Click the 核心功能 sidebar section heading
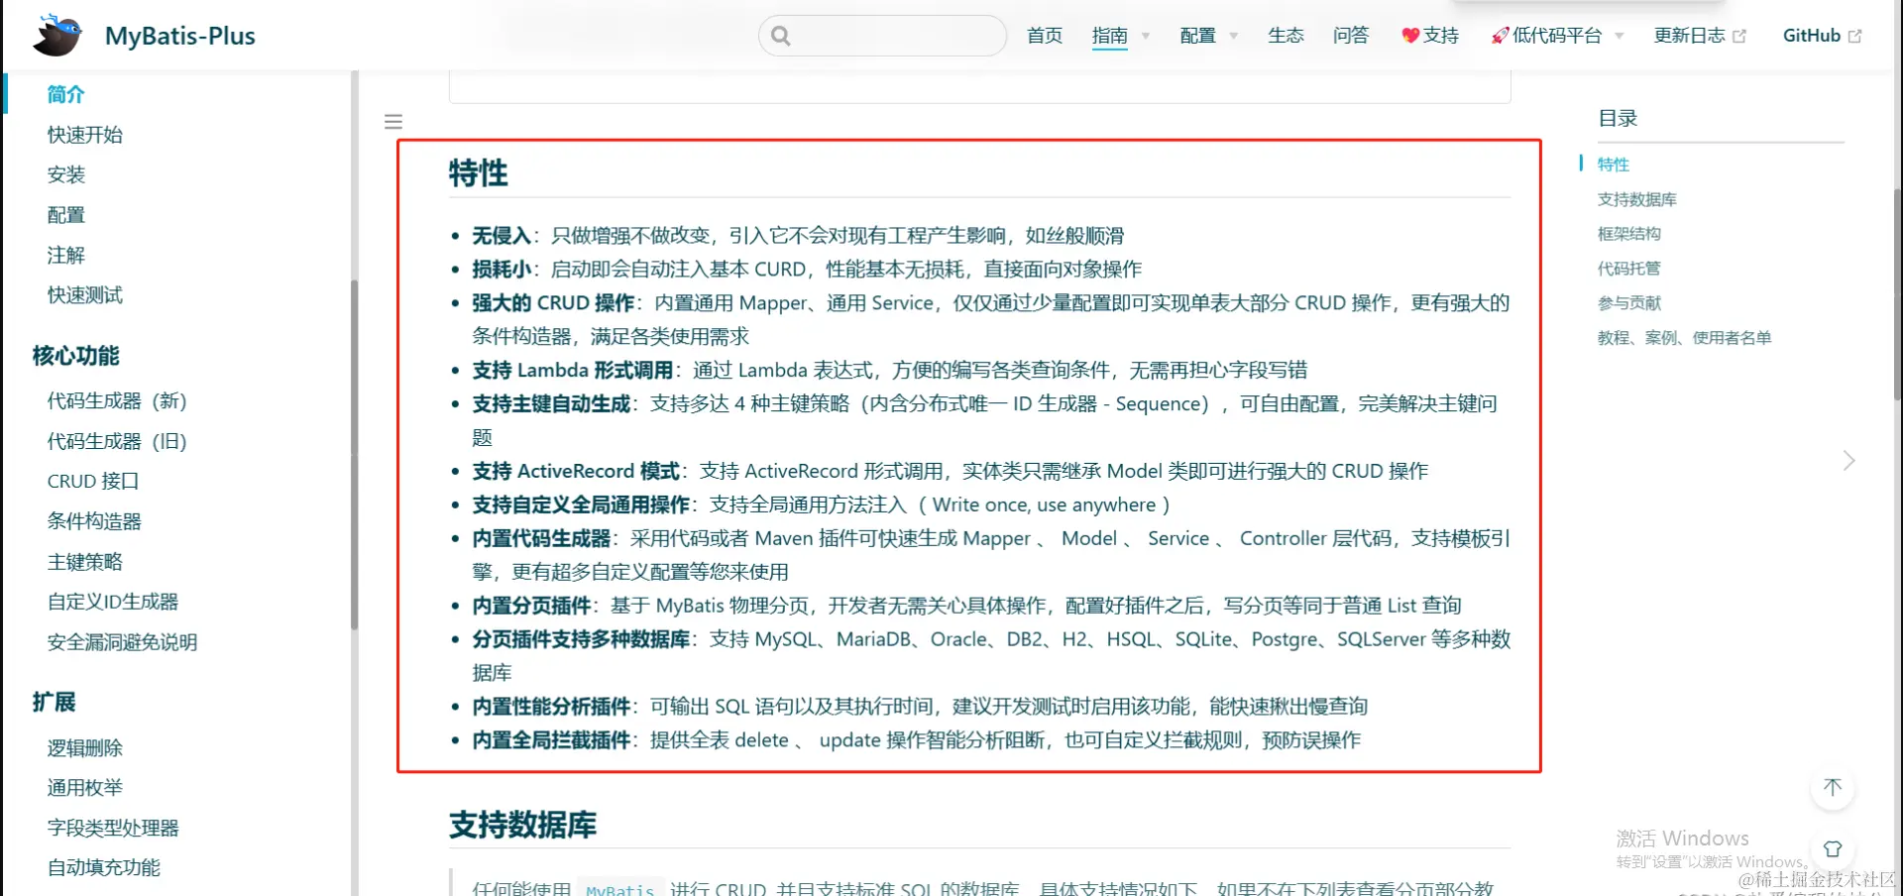 tap(75, 356)
